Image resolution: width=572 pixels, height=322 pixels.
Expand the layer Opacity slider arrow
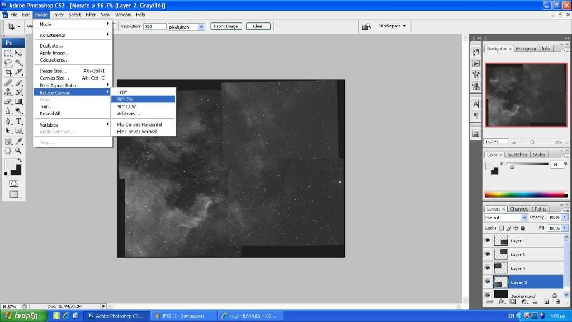(x=564, y=217)
